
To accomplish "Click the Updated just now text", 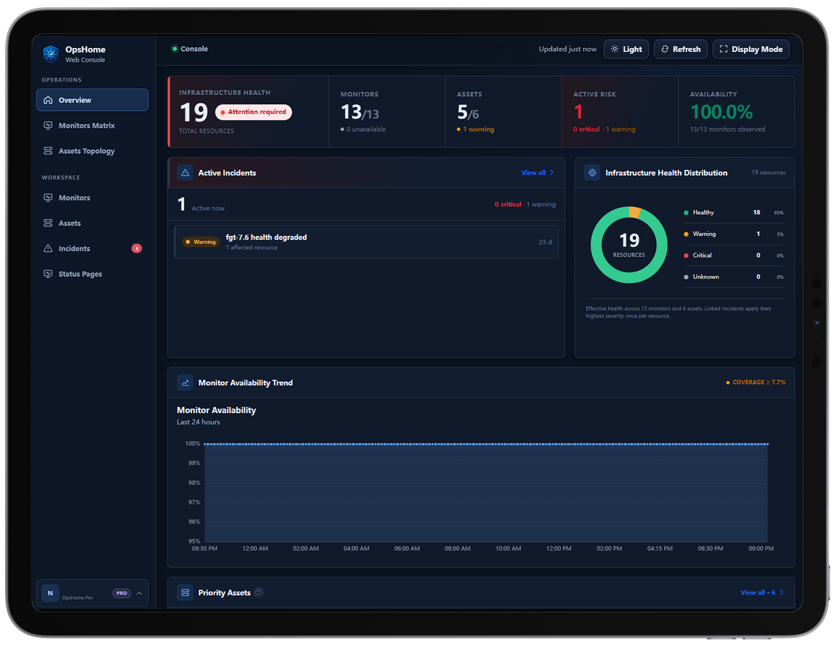I will [x=567, y=49].
